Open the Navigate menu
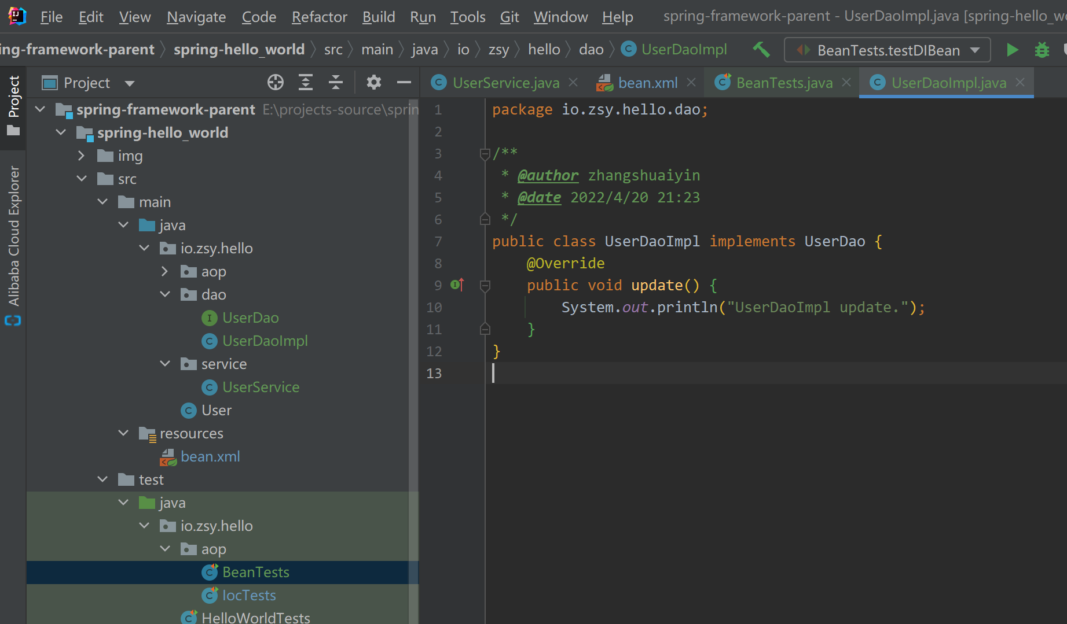This screenshot has width=1067, height=624. pyautogui.click(x=196, y=17)
